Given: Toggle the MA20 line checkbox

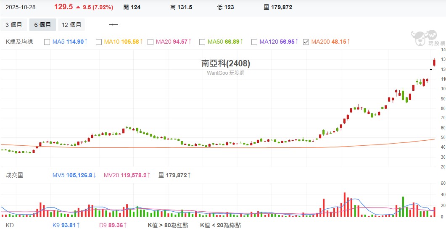Looking at the screenshot, I should click(150, 42).
